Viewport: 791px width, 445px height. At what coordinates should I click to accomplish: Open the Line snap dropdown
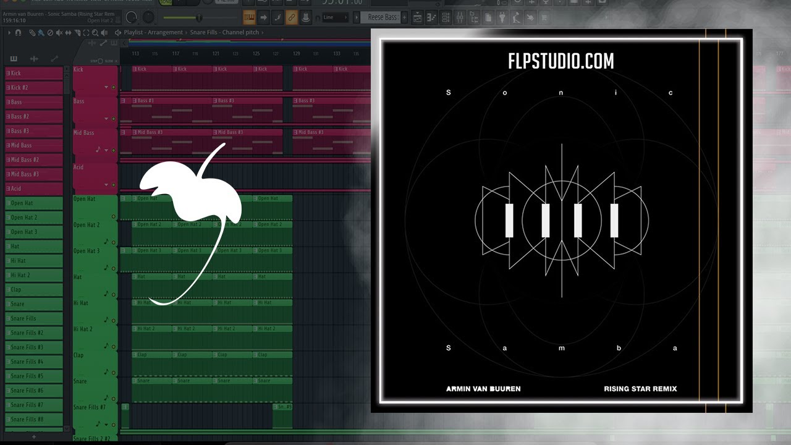tap(336, 17)
